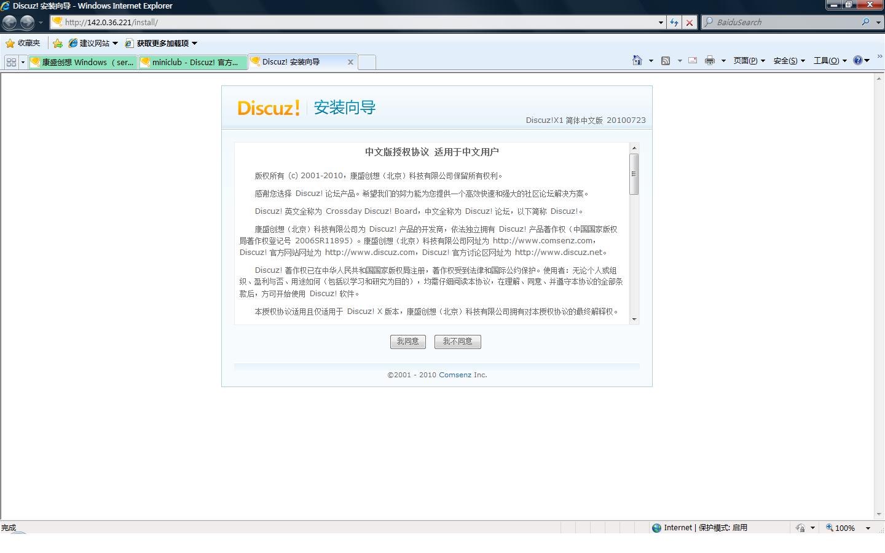Open a new blank tab
This screenshot has width=885, height=553.
point(367,62)
